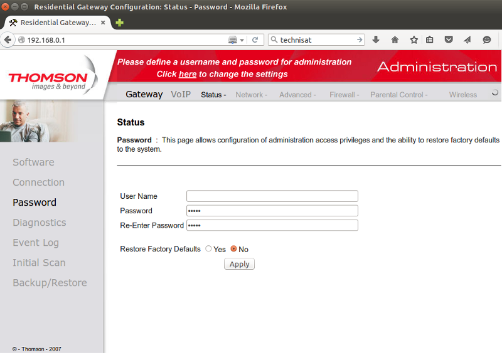This screenshot has height=355, width=502.
Task: Show bookmarks list icon in toolbar
Action: [x=430, y=40]
